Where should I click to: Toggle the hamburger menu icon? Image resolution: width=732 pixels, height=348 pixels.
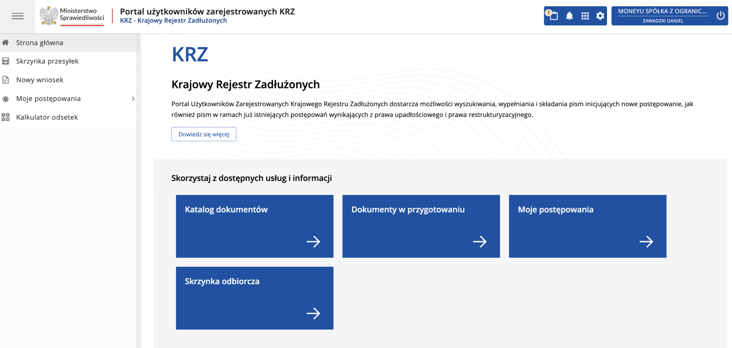pyautogui.click(x=18, y=16)
